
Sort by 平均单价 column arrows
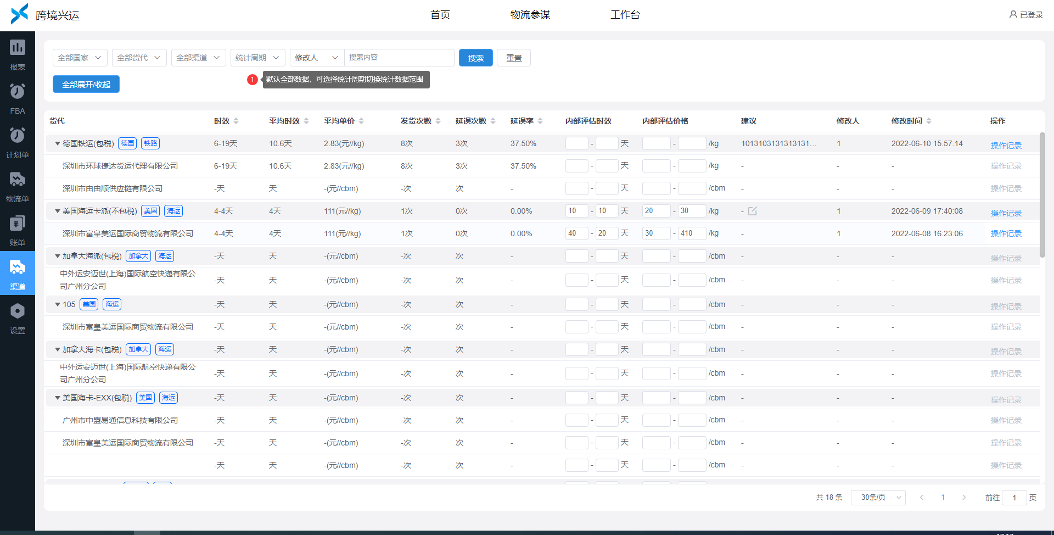[361, 121]
